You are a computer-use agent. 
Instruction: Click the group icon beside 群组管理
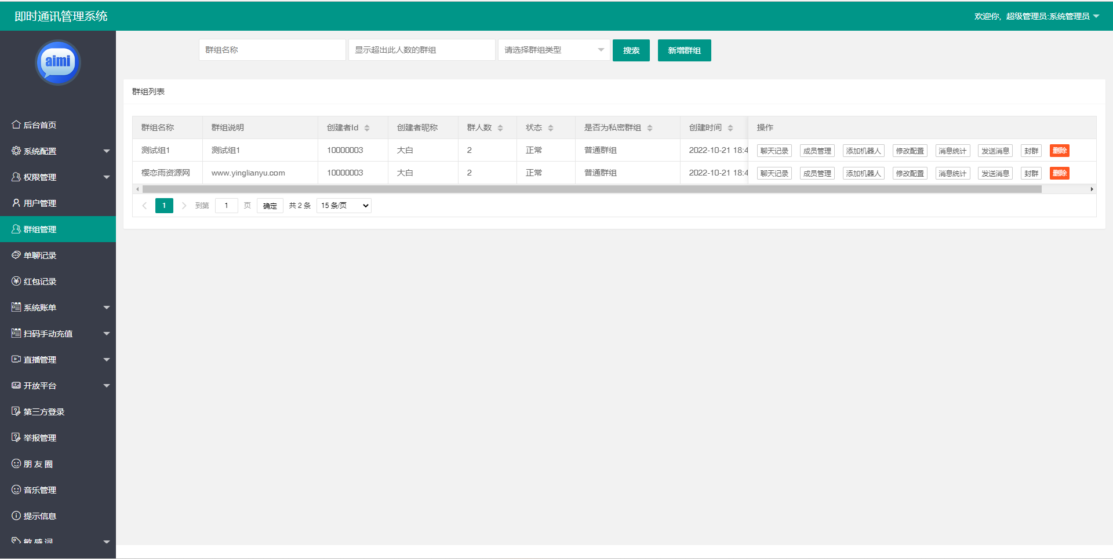click(16, 229)
